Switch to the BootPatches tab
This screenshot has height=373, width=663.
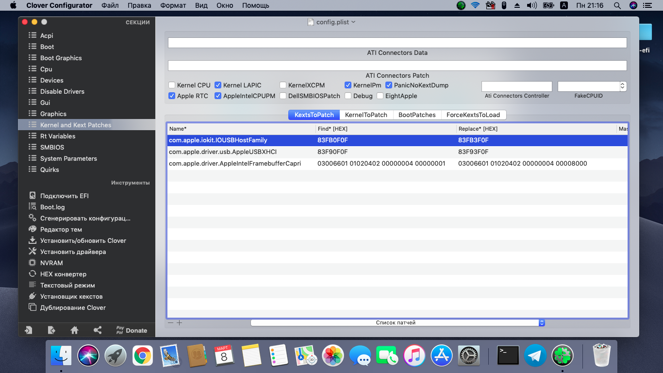coord(417,115)
